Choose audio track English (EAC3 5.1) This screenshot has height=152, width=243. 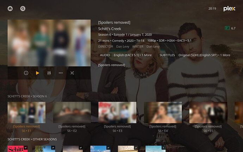pos(133,55)
